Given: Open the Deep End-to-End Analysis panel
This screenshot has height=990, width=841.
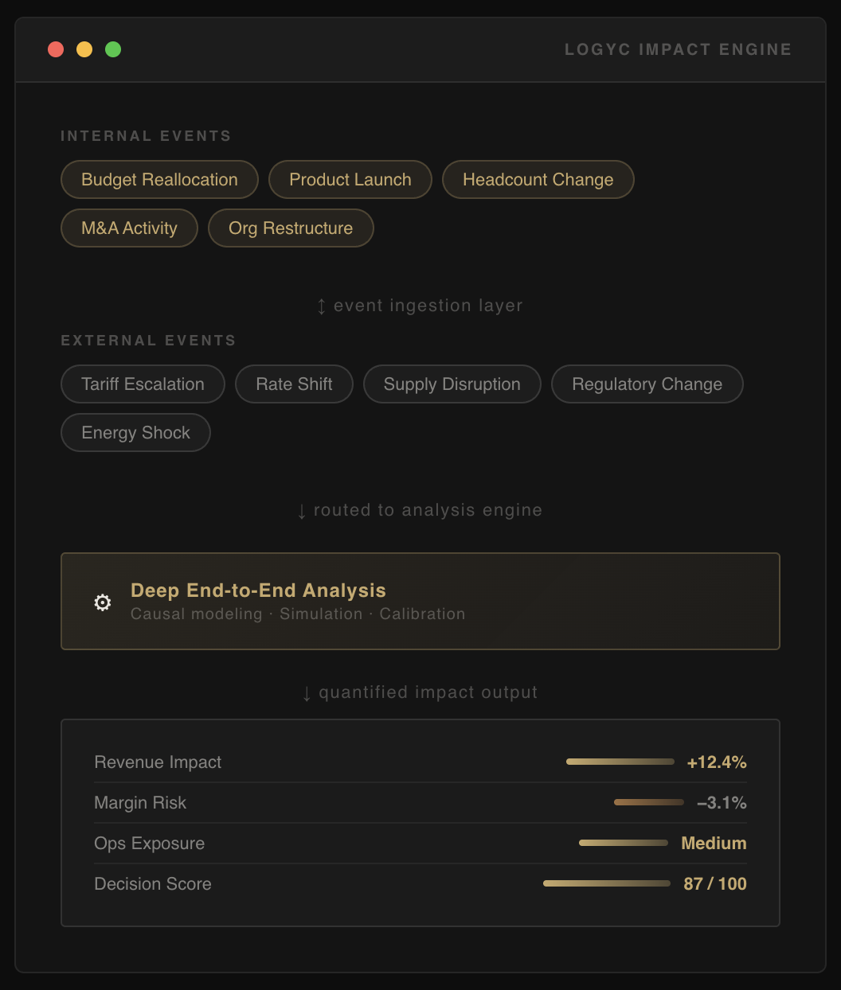Looking at the screenshot, I should [420, 602].
